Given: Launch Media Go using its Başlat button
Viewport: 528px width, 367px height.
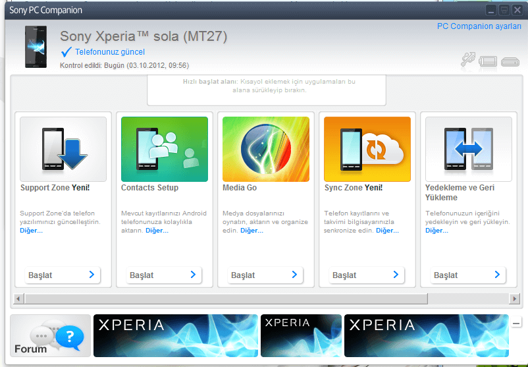Looking at the screenshot, I should coord(265,275).
